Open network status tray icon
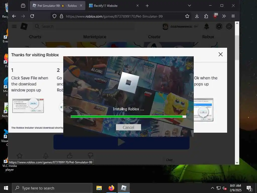The width and height of the screenshot is (257, 193). pyautogui.click(x=219, y=188)
